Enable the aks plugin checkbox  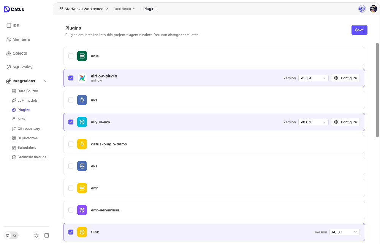[x=71, y=100]
